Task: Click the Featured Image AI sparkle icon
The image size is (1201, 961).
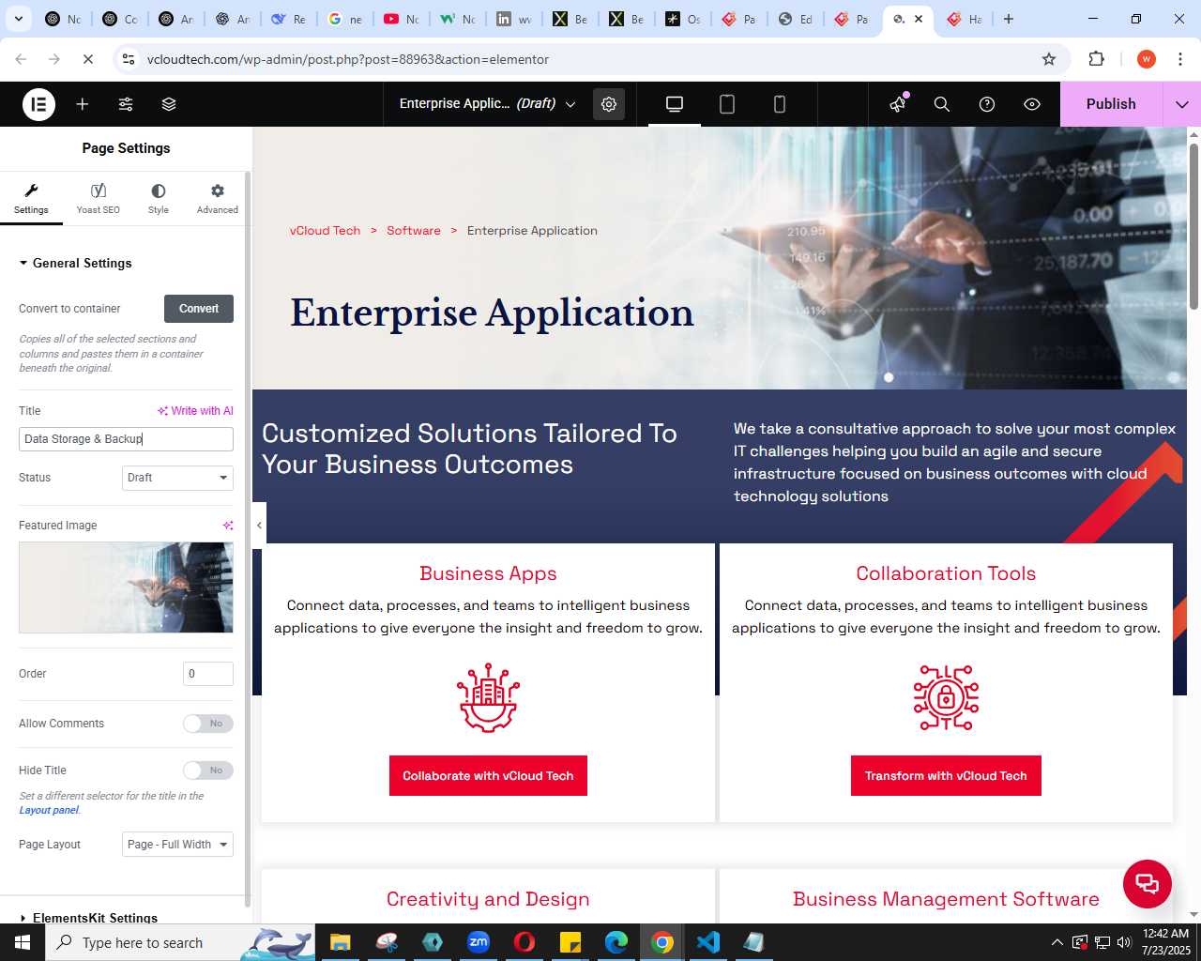Action: (x=227, y=526)
